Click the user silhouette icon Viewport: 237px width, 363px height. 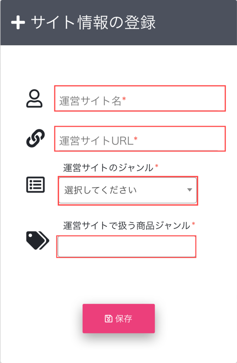[x=34, y=99]
